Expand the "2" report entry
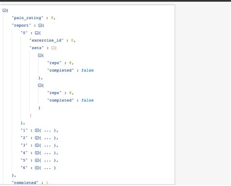The height and width of the screenshot is (186, 231). 37,138
